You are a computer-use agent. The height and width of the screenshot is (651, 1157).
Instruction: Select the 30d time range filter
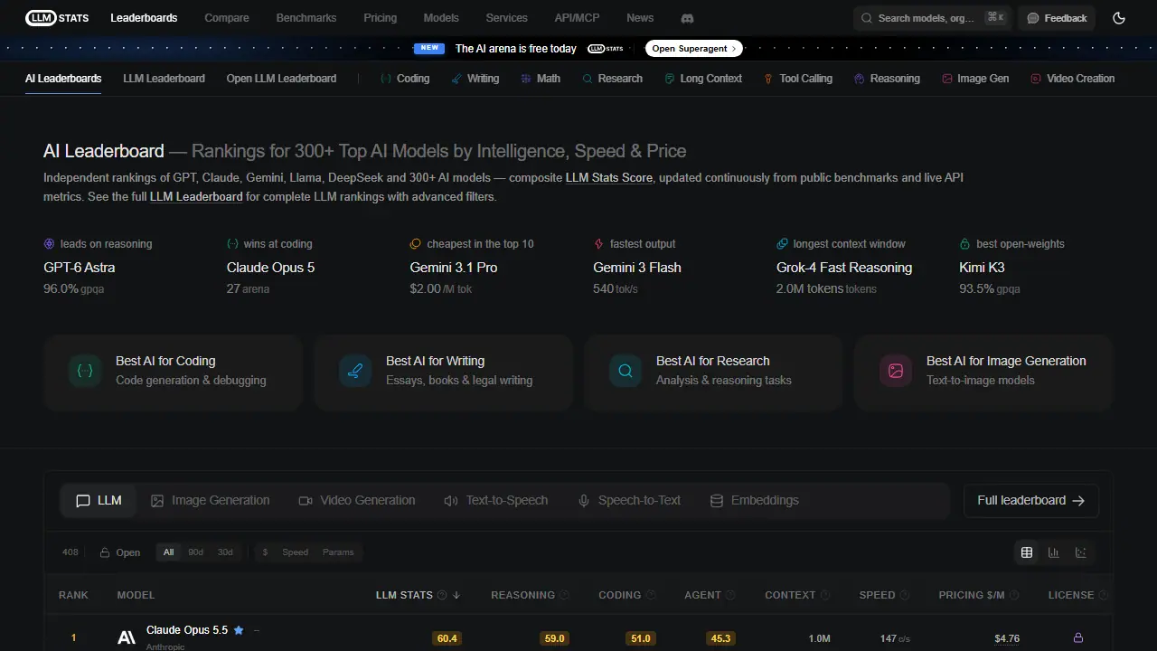(225, 552)
